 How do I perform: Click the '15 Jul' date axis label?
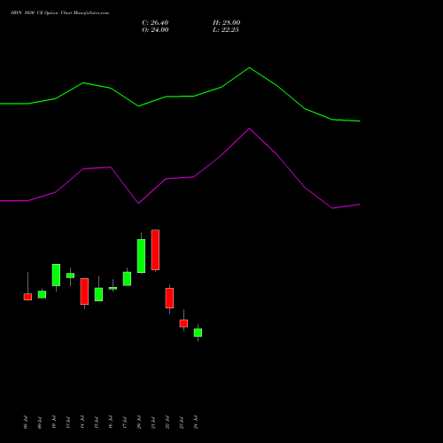pyautogui.click(x=97, y=423)
